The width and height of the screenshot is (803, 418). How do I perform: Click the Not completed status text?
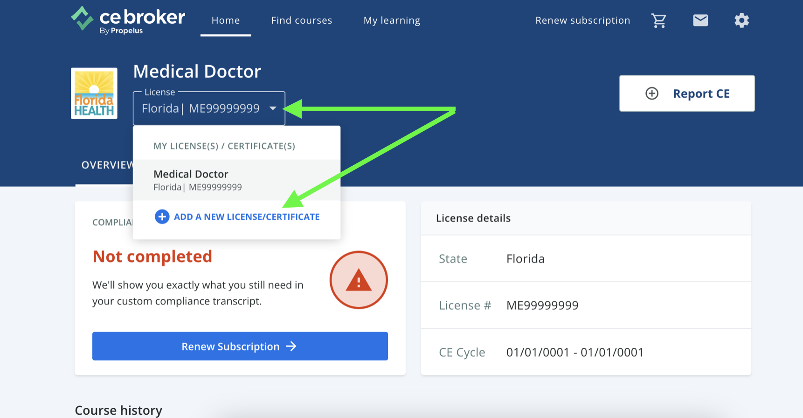click(152, 256)
